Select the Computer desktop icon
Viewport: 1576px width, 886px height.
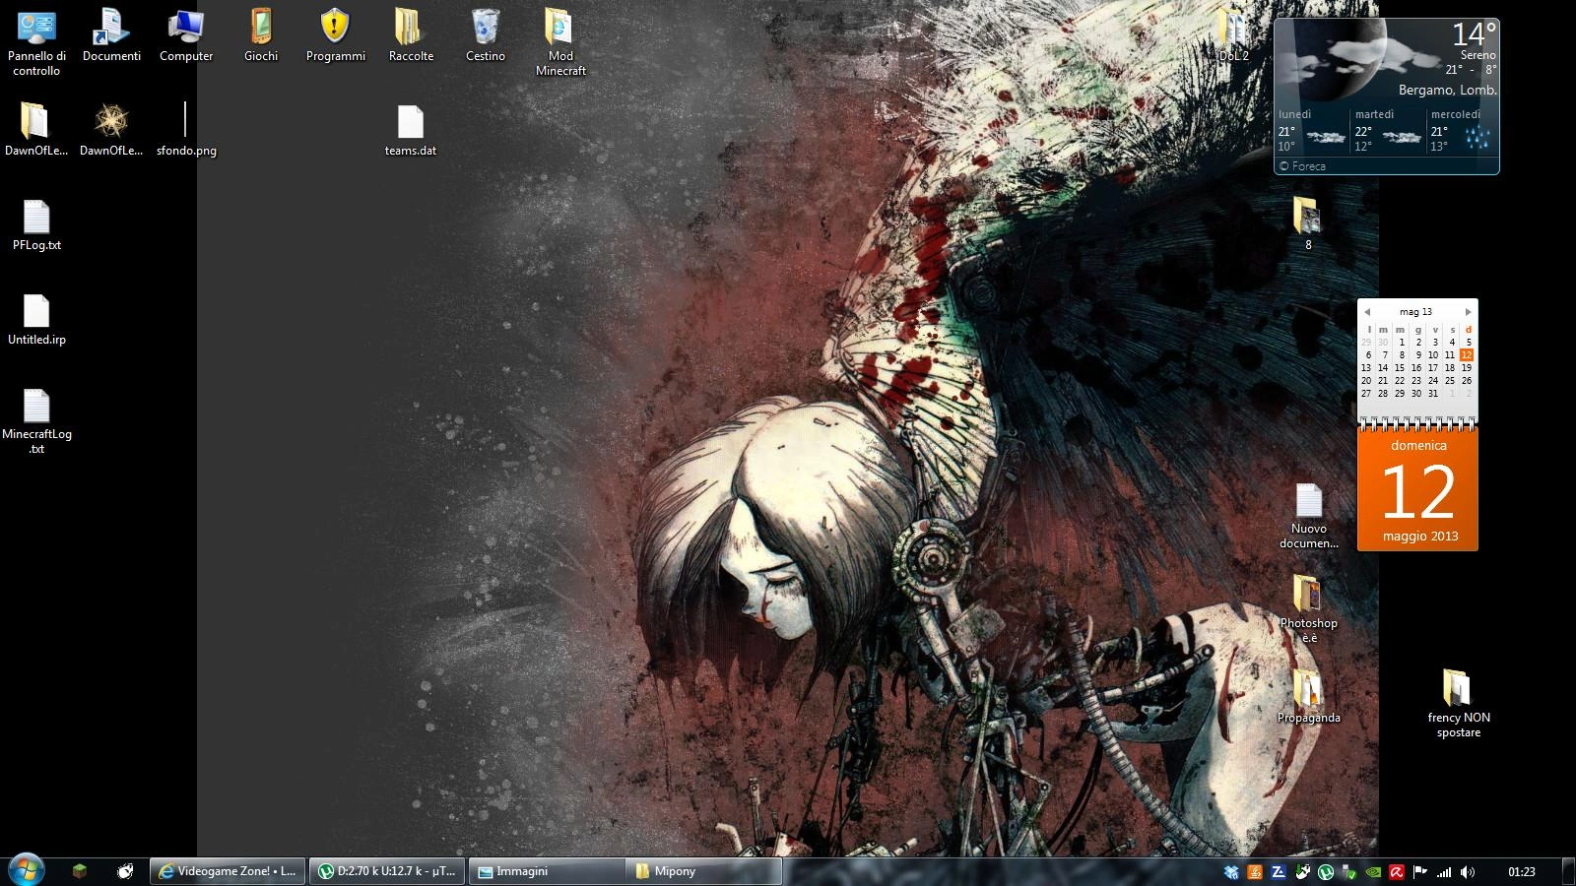click(x=186, y=36)
